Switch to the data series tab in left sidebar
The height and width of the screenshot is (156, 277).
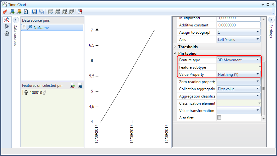pos(6,20)
